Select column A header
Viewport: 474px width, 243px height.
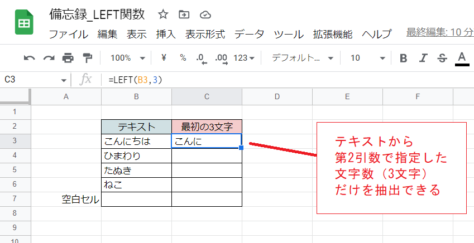pos(66,96)
